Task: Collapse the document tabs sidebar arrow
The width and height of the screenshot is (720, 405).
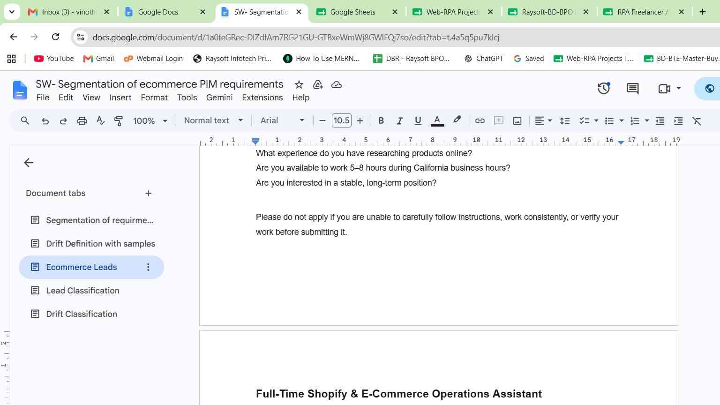Action: click(x=29, y=163)
